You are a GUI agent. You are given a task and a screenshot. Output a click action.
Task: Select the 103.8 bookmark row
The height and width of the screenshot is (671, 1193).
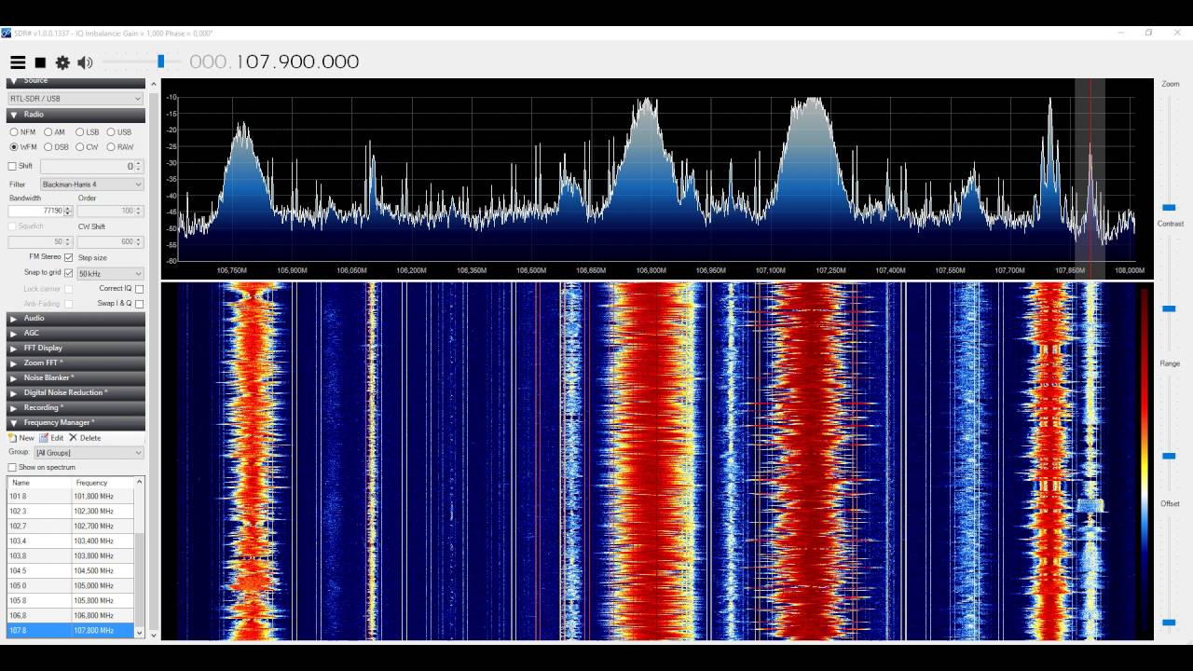70,556
